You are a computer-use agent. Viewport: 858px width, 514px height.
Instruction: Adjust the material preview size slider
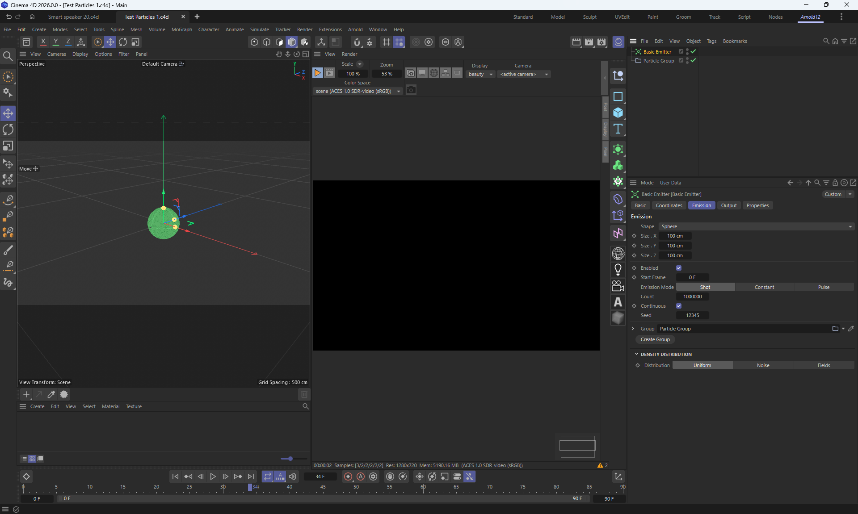tap(290, 459)
